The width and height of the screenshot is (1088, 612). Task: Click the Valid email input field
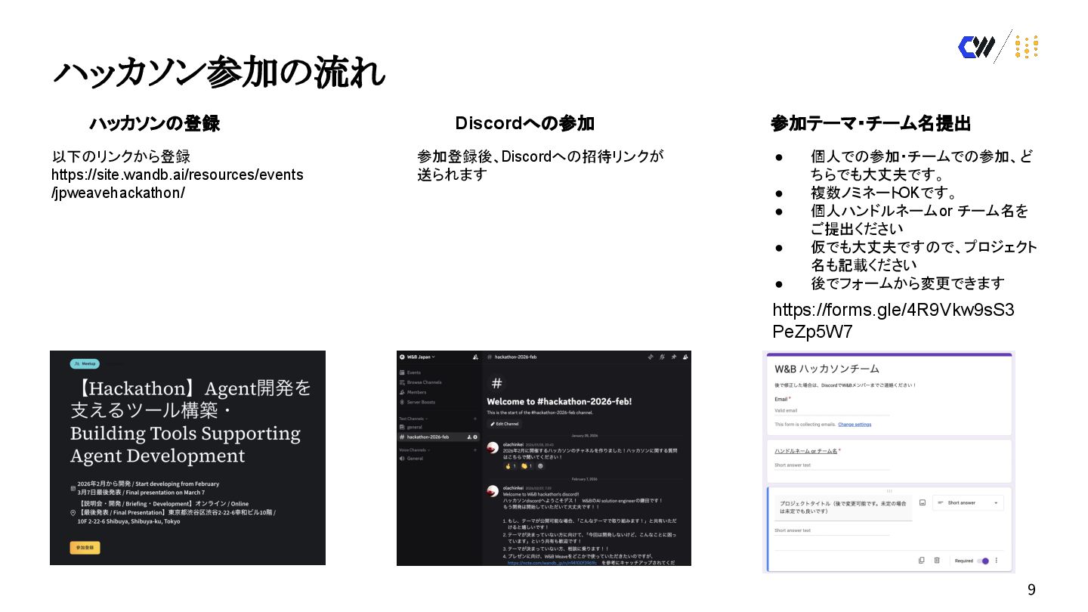832,410
